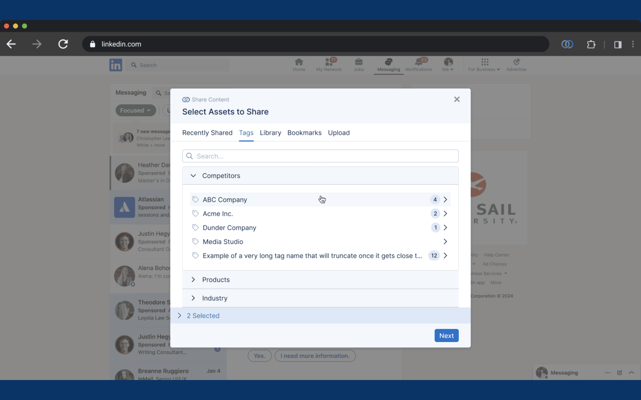Switch to the Library tab
Image resolution: width=641 pixels, height=400 pixels.
270,132
